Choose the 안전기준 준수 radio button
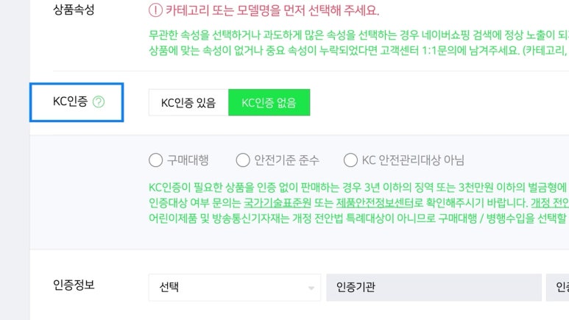 243,160
